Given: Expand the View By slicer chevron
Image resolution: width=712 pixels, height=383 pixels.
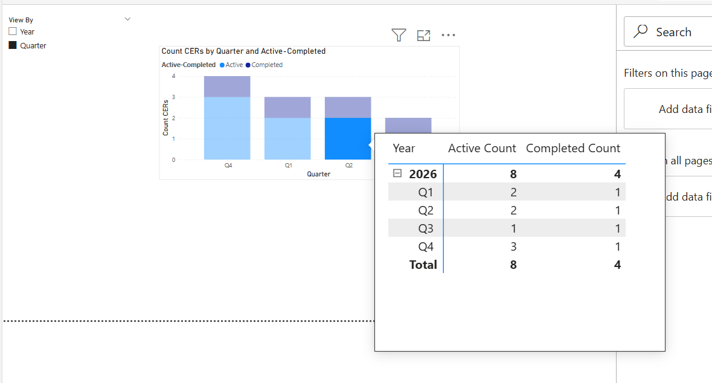Looking at the screenshot, I should click(x=127, y=19).
